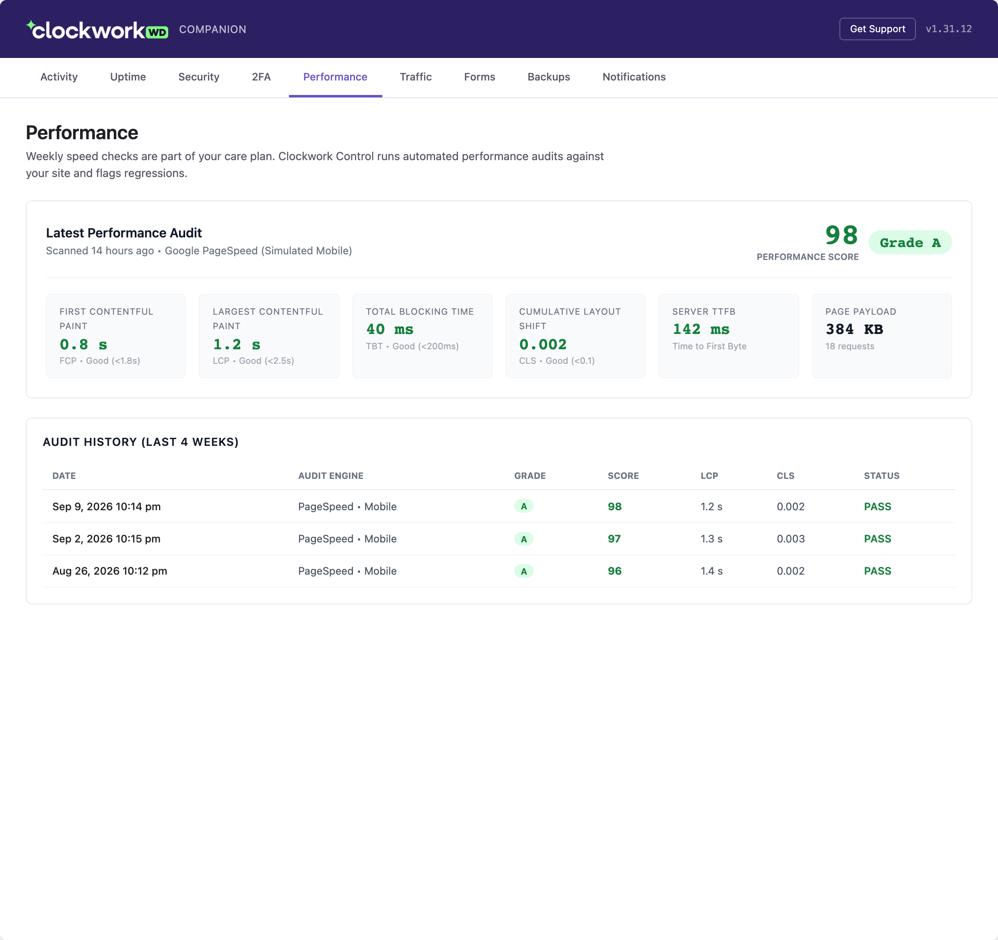
Task: Select the Sep 9, 2026 10:14 pm row date
Action: (x=106, y=506)
